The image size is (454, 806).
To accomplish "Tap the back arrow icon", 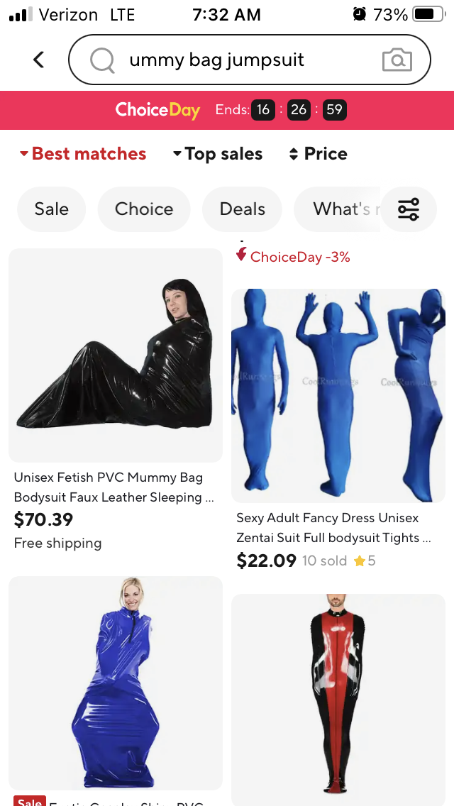I will 38,60.
